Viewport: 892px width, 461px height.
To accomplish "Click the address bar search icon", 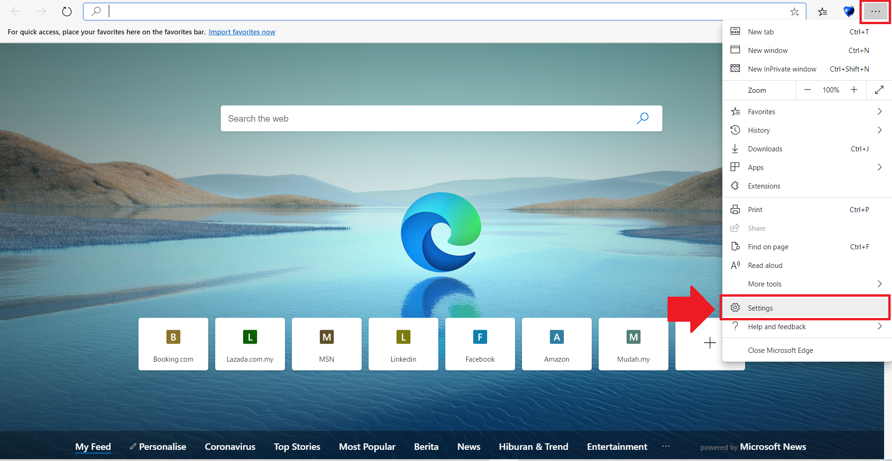I will [96, 12].
